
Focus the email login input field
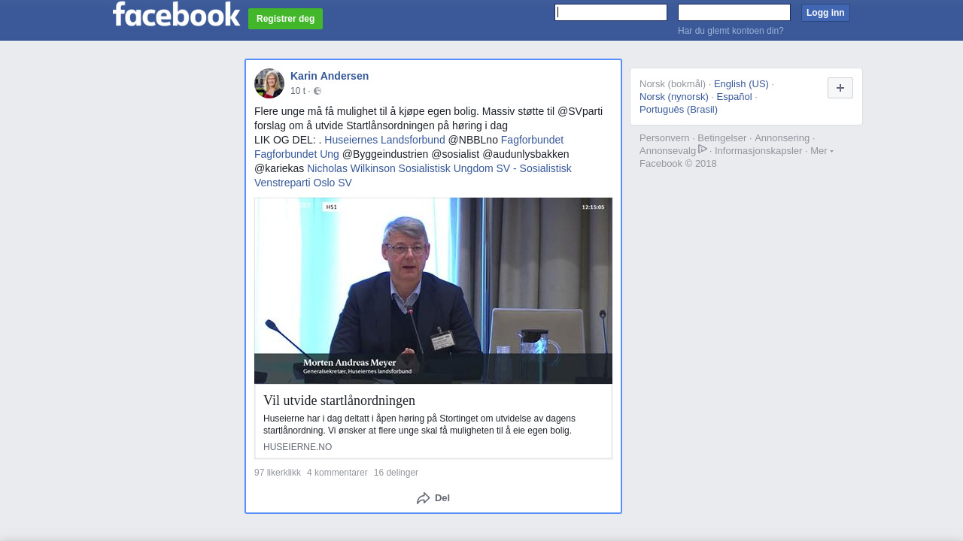pyautogui.click(x=610, y=13)
